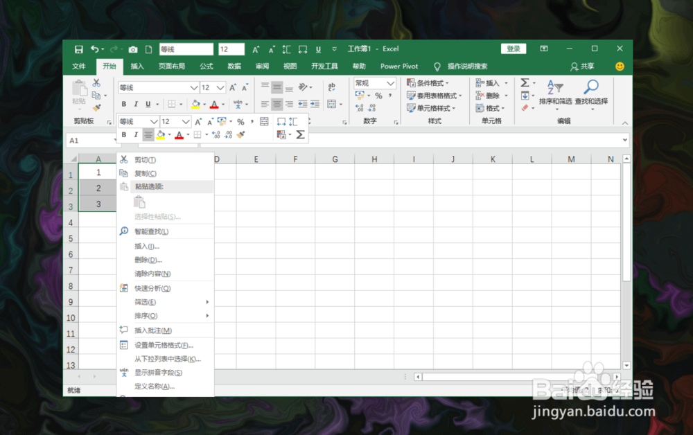Toggle Bold in the ribbon font group
Screen dimensions: 693x435
(x=124, y=104)
